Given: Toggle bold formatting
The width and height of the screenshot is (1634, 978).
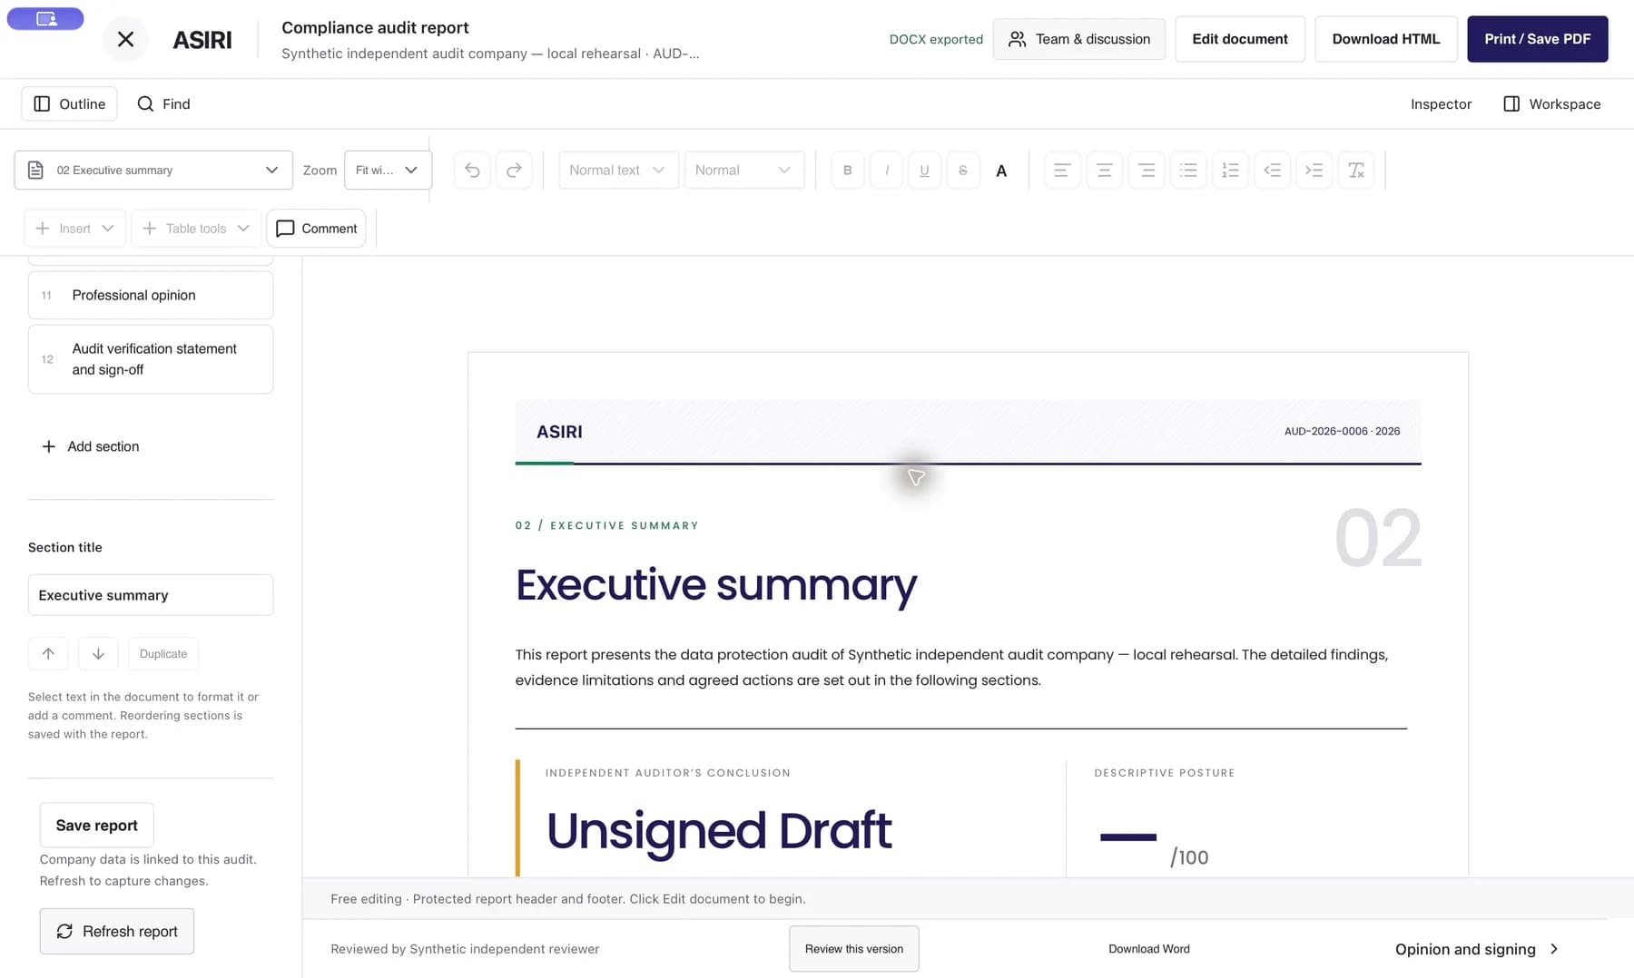Looking at the screenshot, I should (x=847, y=170).
